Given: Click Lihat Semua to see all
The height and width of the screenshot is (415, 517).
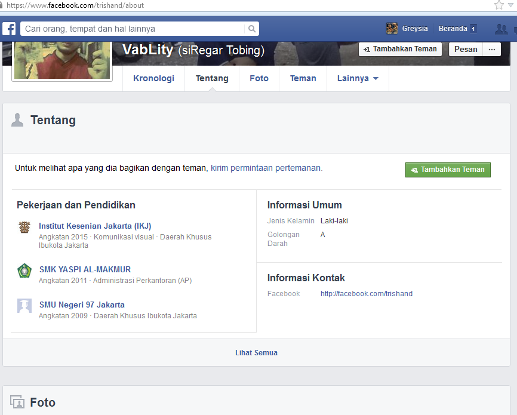Looking at the screenshot, I should pyautogui.click(x=256, y=353).
